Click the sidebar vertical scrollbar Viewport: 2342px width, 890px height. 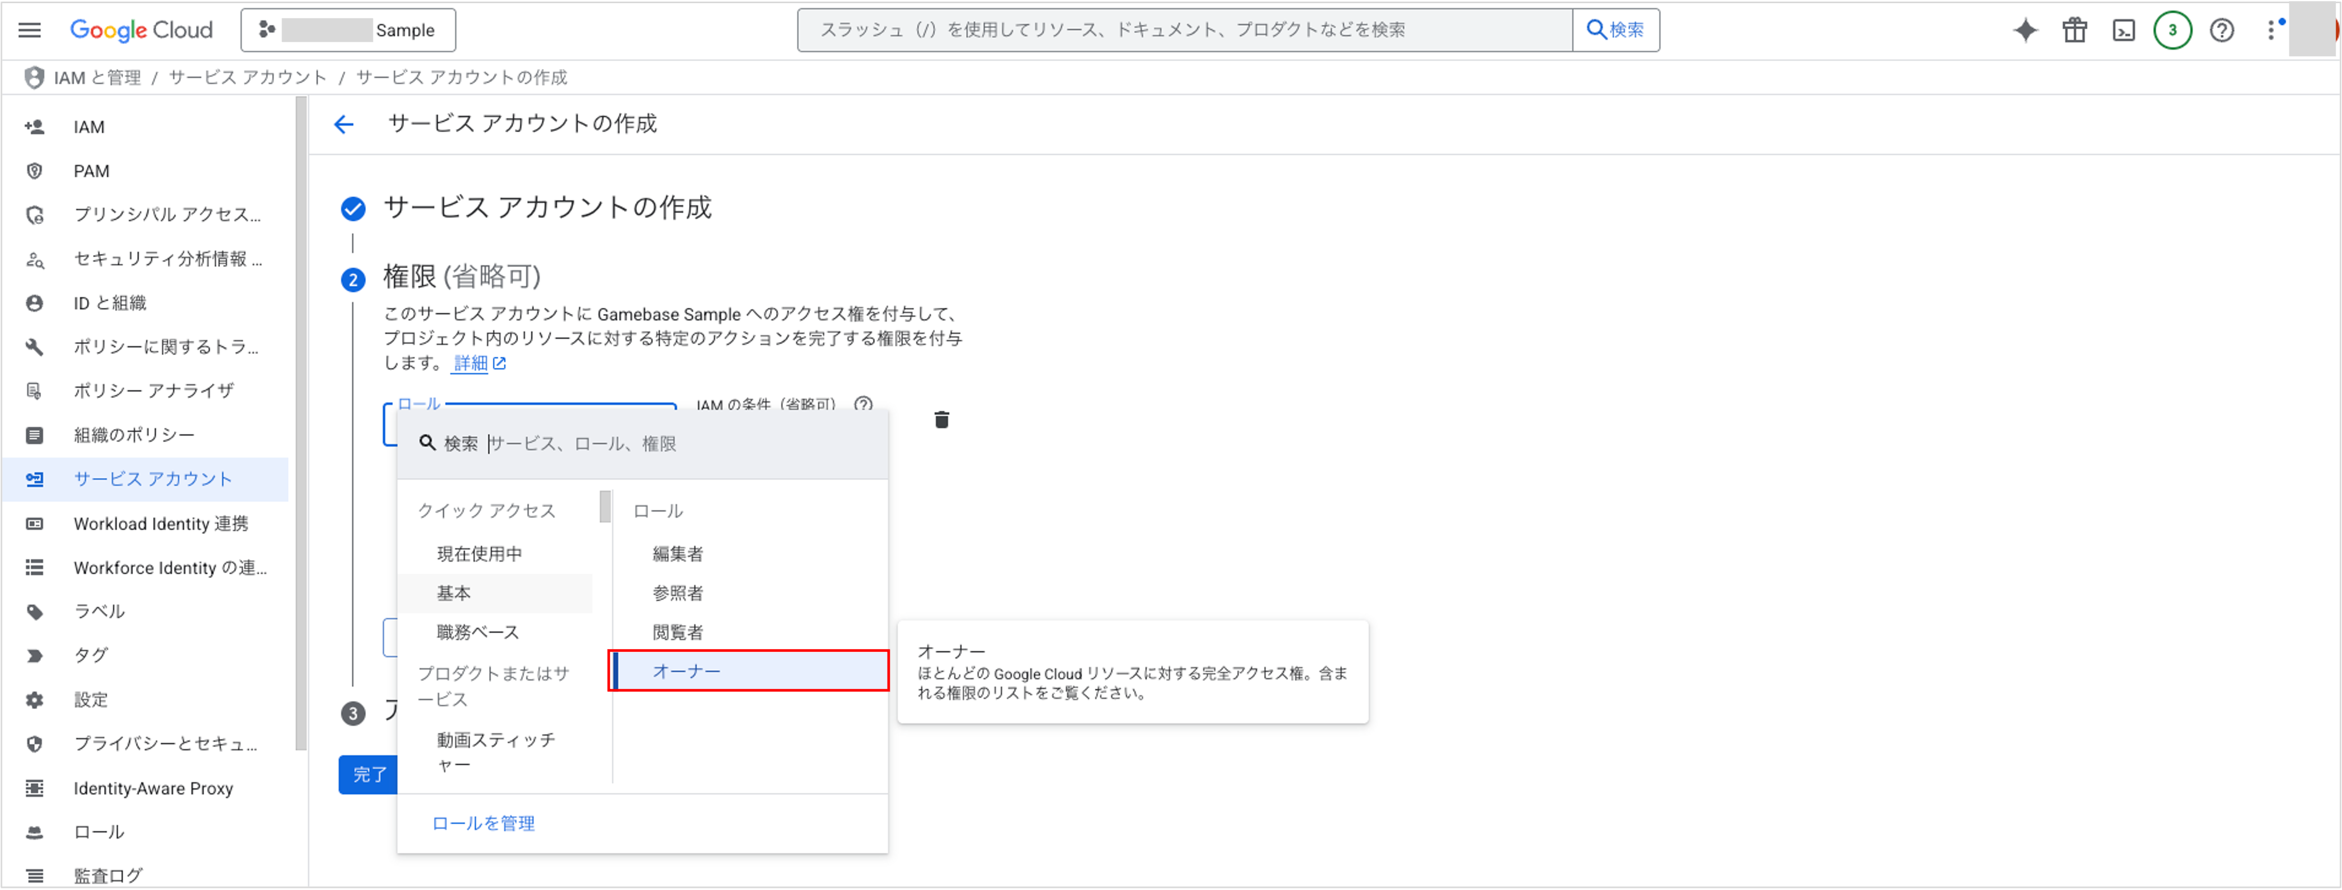[301, 423]
